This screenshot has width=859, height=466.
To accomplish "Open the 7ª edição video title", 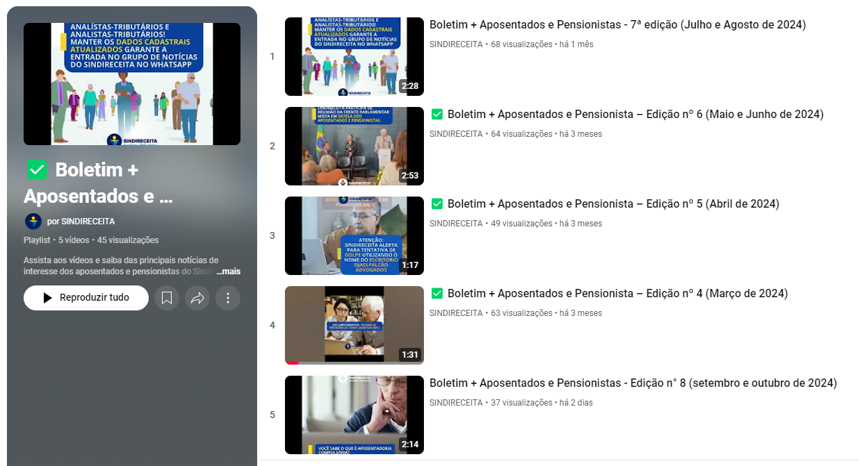I will click(x=617, y=25).
